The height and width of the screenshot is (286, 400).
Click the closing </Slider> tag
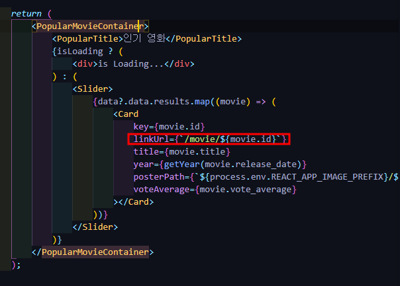(x=95, y=227)
